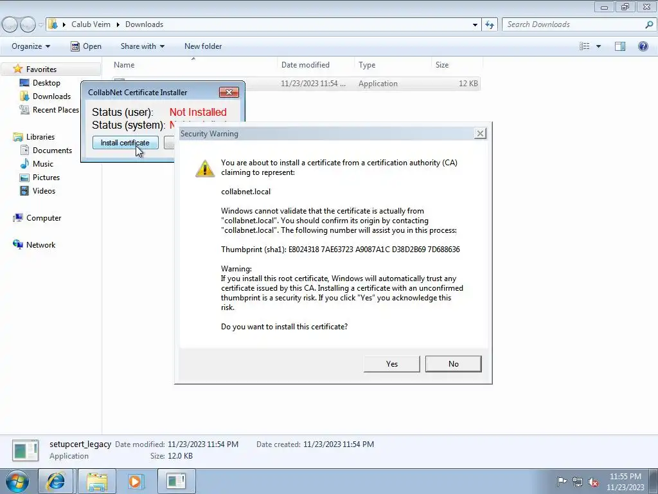The width and height of the screenshot is (658, 494).
Task: Click Downloads breadcrumb in address bar
Action: (144, 24)
